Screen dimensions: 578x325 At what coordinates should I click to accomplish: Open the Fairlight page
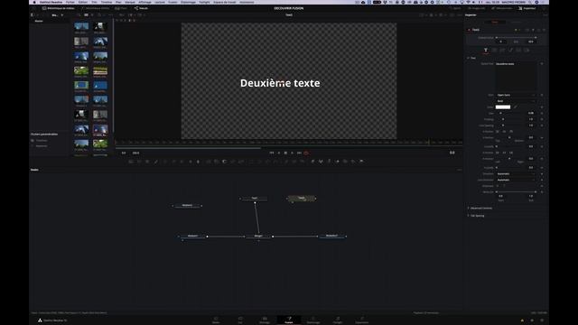338,320
